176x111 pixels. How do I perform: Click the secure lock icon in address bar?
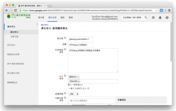[x=20, y=11]
